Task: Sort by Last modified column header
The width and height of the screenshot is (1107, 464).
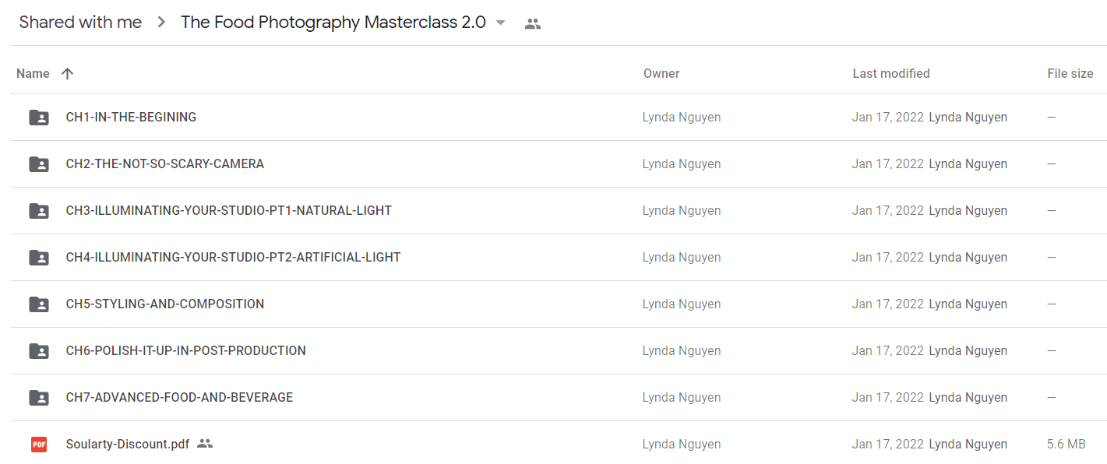Action: pos(891,73)
